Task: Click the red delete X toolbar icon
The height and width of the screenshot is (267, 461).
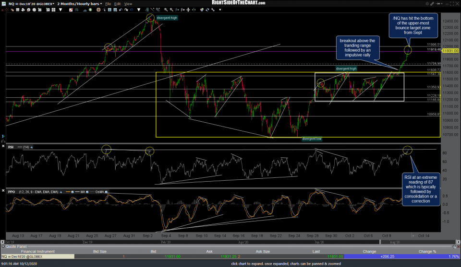Action: click(2, 10)
